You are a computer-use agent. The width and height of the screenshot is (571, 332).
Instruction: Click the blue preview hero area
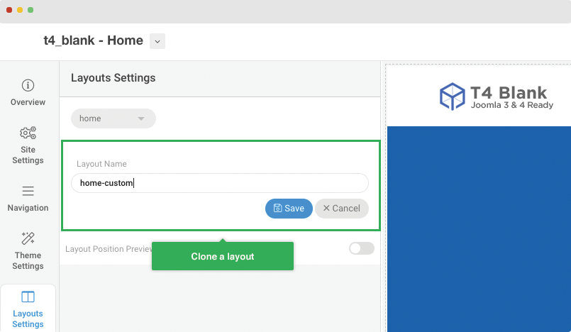(479, 229)
